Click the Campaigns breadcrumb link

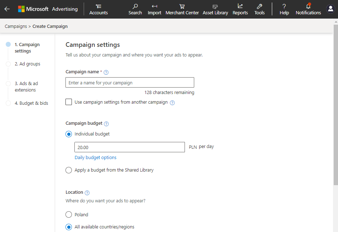point(16,26)
